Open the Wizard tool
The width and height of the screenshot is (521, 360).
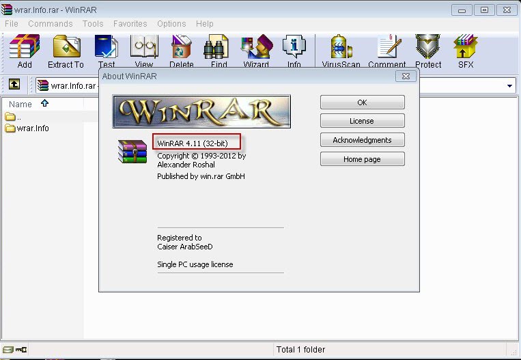coord(256,51)
